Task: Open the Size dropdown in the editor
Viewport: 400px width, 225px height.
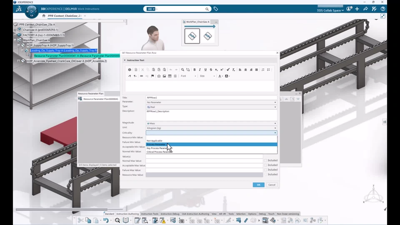Action: [207, 76]
